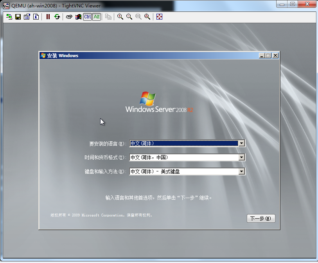Screen dimensions: 318x263
Task: Send Ctrl+Esc with the Windows flag icon
Action: point(78,17)
